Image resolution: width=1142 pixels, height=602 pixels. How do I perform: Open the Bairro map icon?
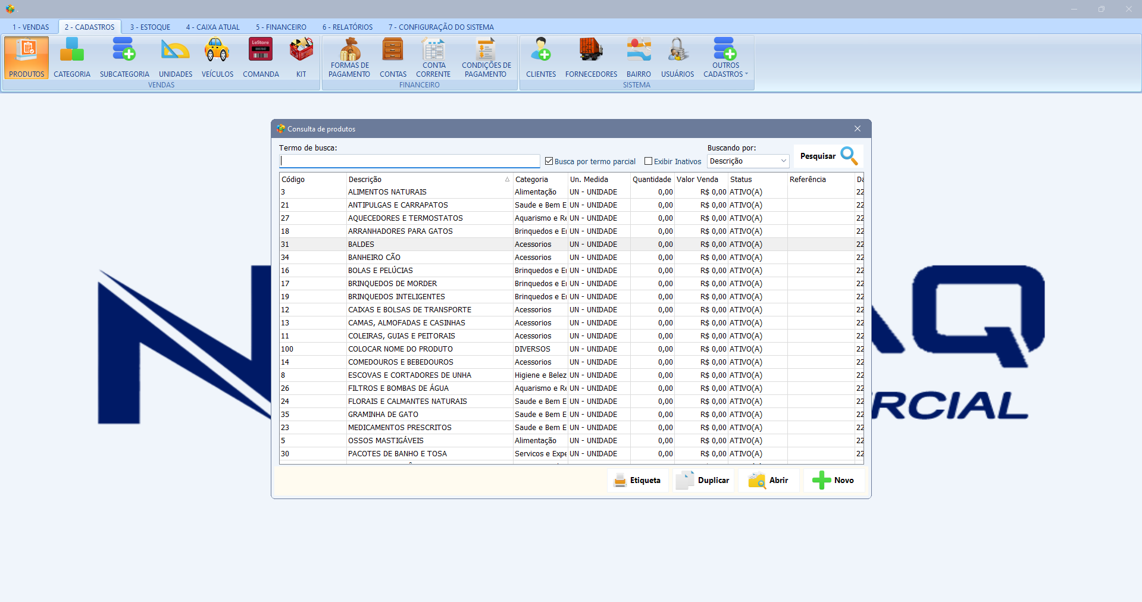coord(639,57)
